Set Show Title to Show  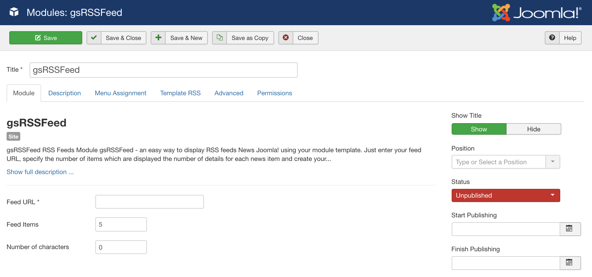pyautogui.click(x=479, y=129)
